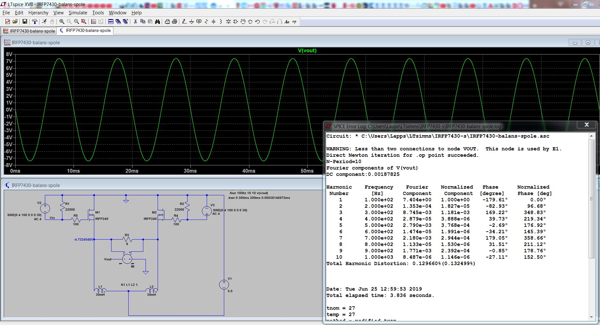Click the Copy toolbar icon
The height and width of the screenshot is (325, 600).
coord(143,21)
